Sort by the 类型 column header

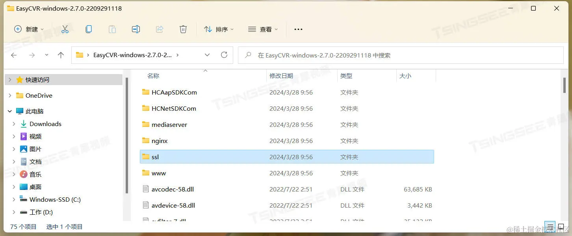point(346,76)
